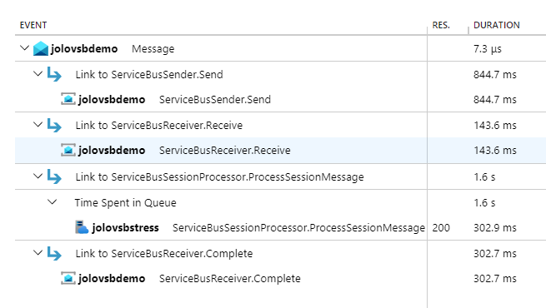The image size is (546, 308).
Task: Collapse the Time Spent in Queue group
Action: point(52,202)
